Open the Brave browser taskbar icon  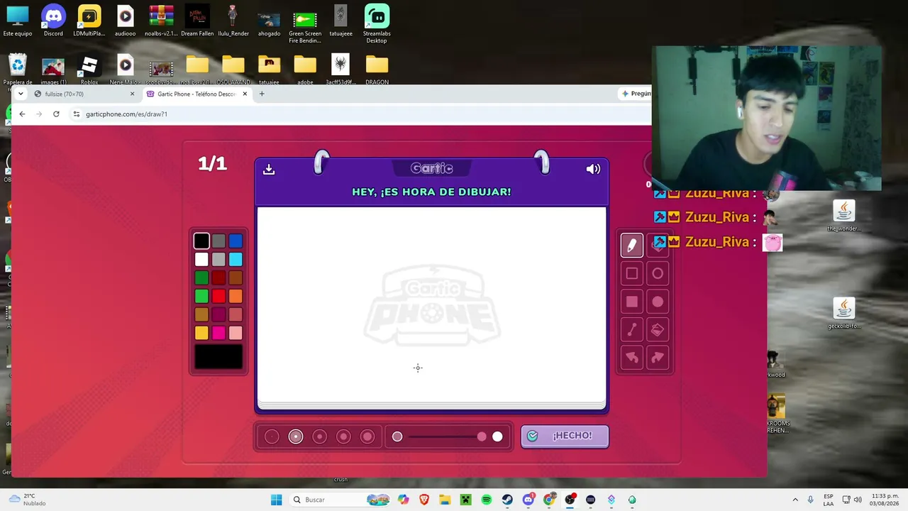(x=424, y=500)
